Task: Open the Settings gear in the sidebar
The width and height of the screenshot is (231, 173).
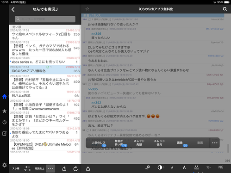Action: coord(5,165)
